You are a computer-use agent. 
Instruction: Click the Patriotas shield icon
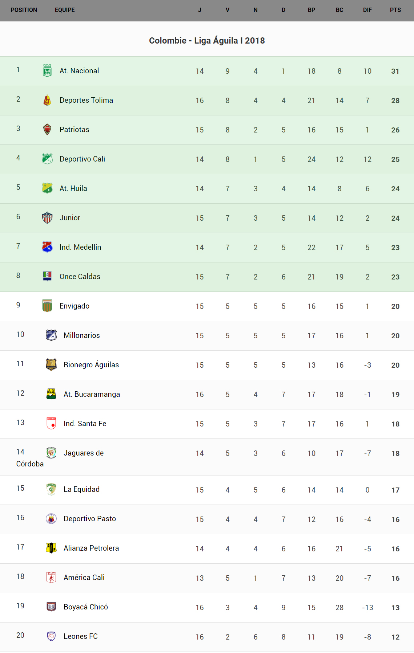(x=47, y=130)
